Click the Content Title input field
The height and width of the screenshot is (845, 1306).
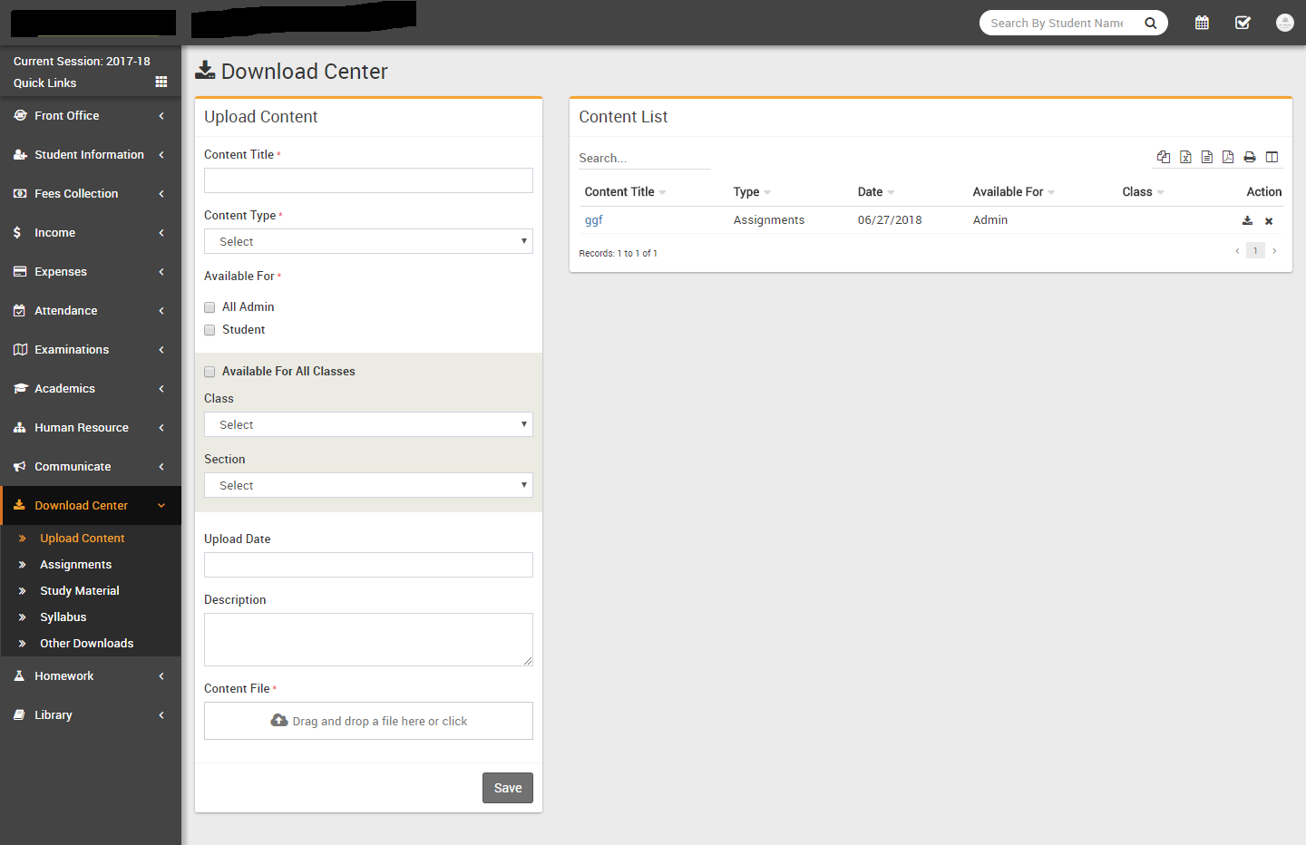tap(368, 180)
